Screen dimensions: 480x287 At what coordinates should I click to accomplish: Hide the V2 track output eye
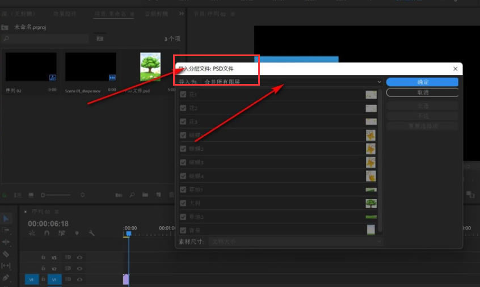(x=79, y=268)
